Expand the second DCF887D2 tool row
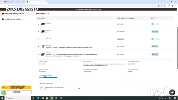Image resolution: width=178 pixels, height=100 pixels. [x=38, y=31]
